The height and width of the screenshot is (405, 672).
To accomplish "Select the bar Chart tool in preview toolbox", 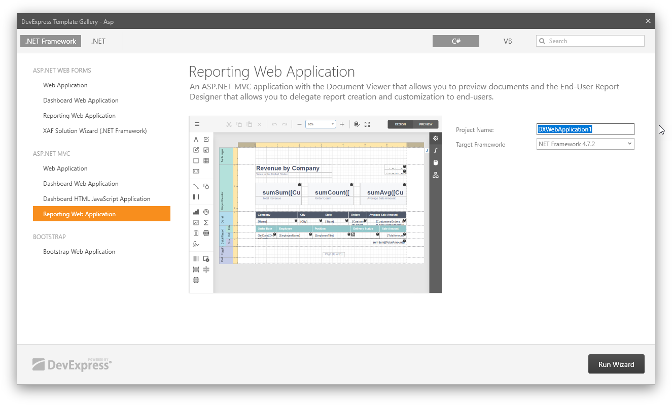I will 196,212.
